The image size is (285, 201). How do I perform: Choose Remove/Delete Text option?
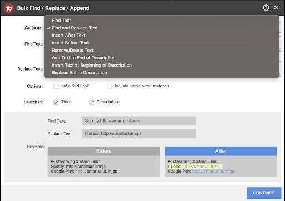click(x=72, y=50)
